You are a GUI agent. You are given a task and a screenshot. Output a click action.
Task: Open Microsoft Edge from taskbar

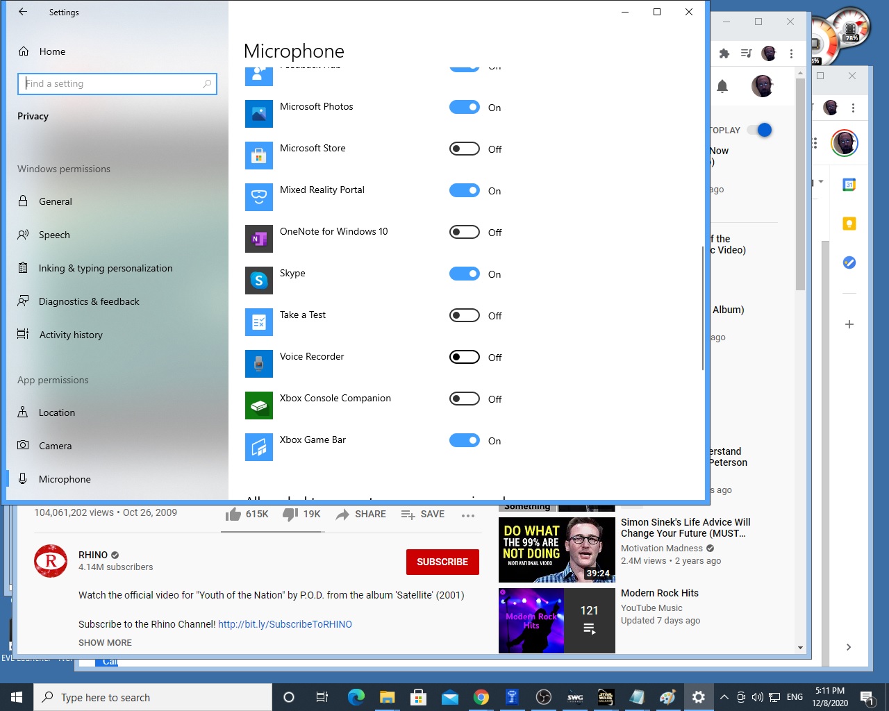tap(356, 697)
